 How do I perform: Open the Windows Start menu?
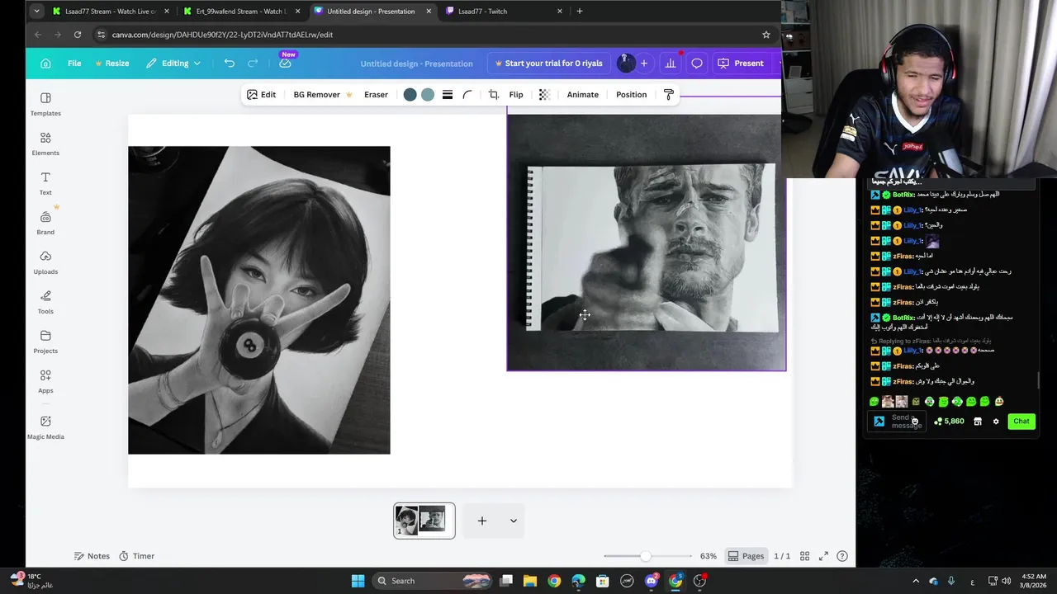(358, 581)
